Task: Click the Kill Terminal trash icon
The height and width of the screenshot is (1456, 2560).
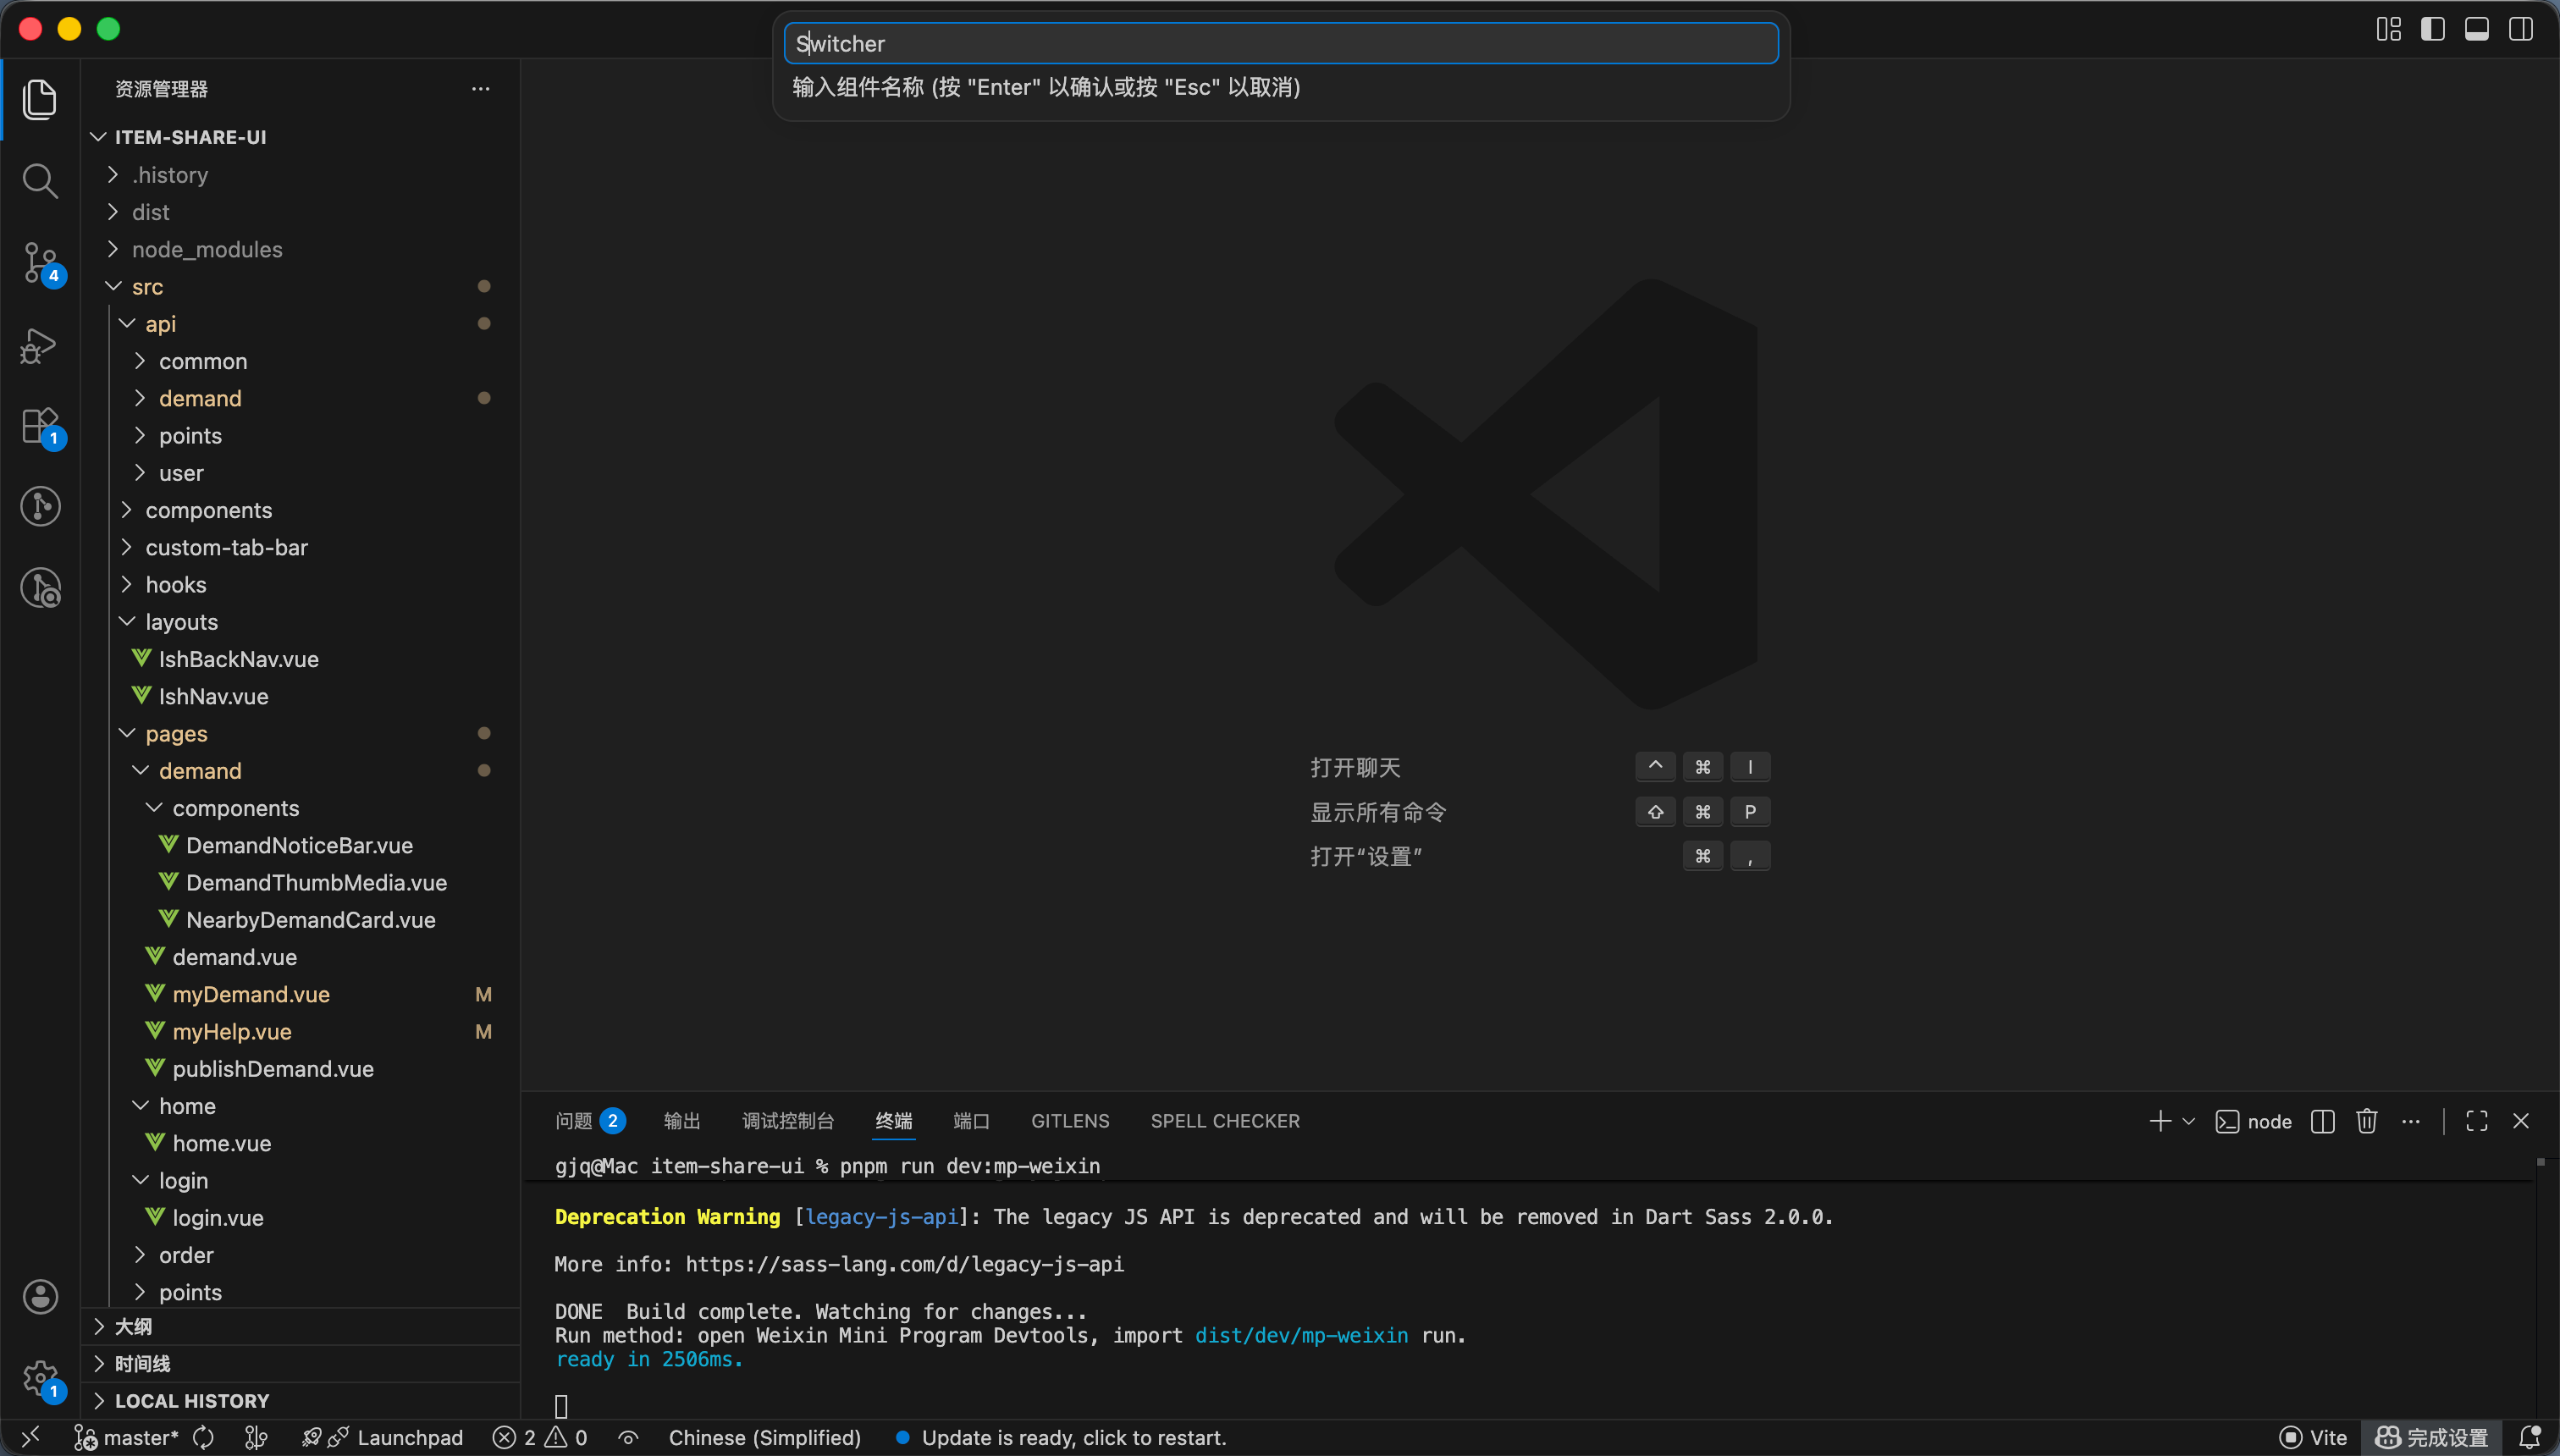Action: [x=2366, y=1121]
